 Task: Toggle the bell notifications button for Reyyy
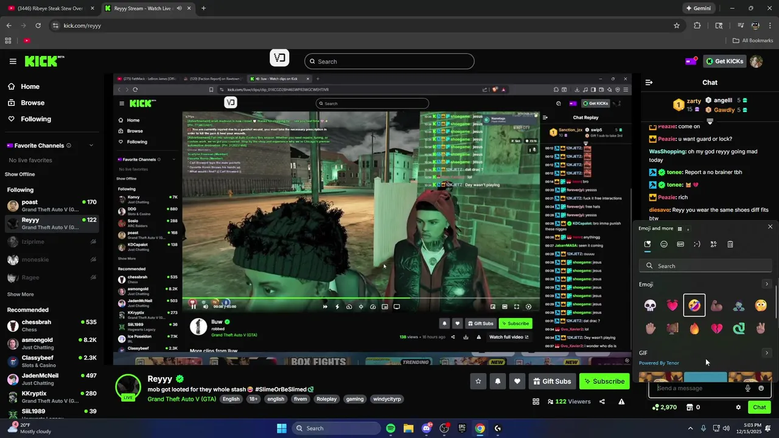498,381
